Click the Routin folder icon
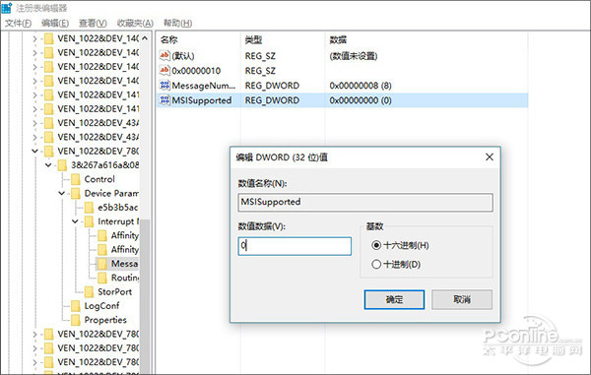The height and width of the screenshot is (375, 591). pyautogui.click(x=102, y=278)
